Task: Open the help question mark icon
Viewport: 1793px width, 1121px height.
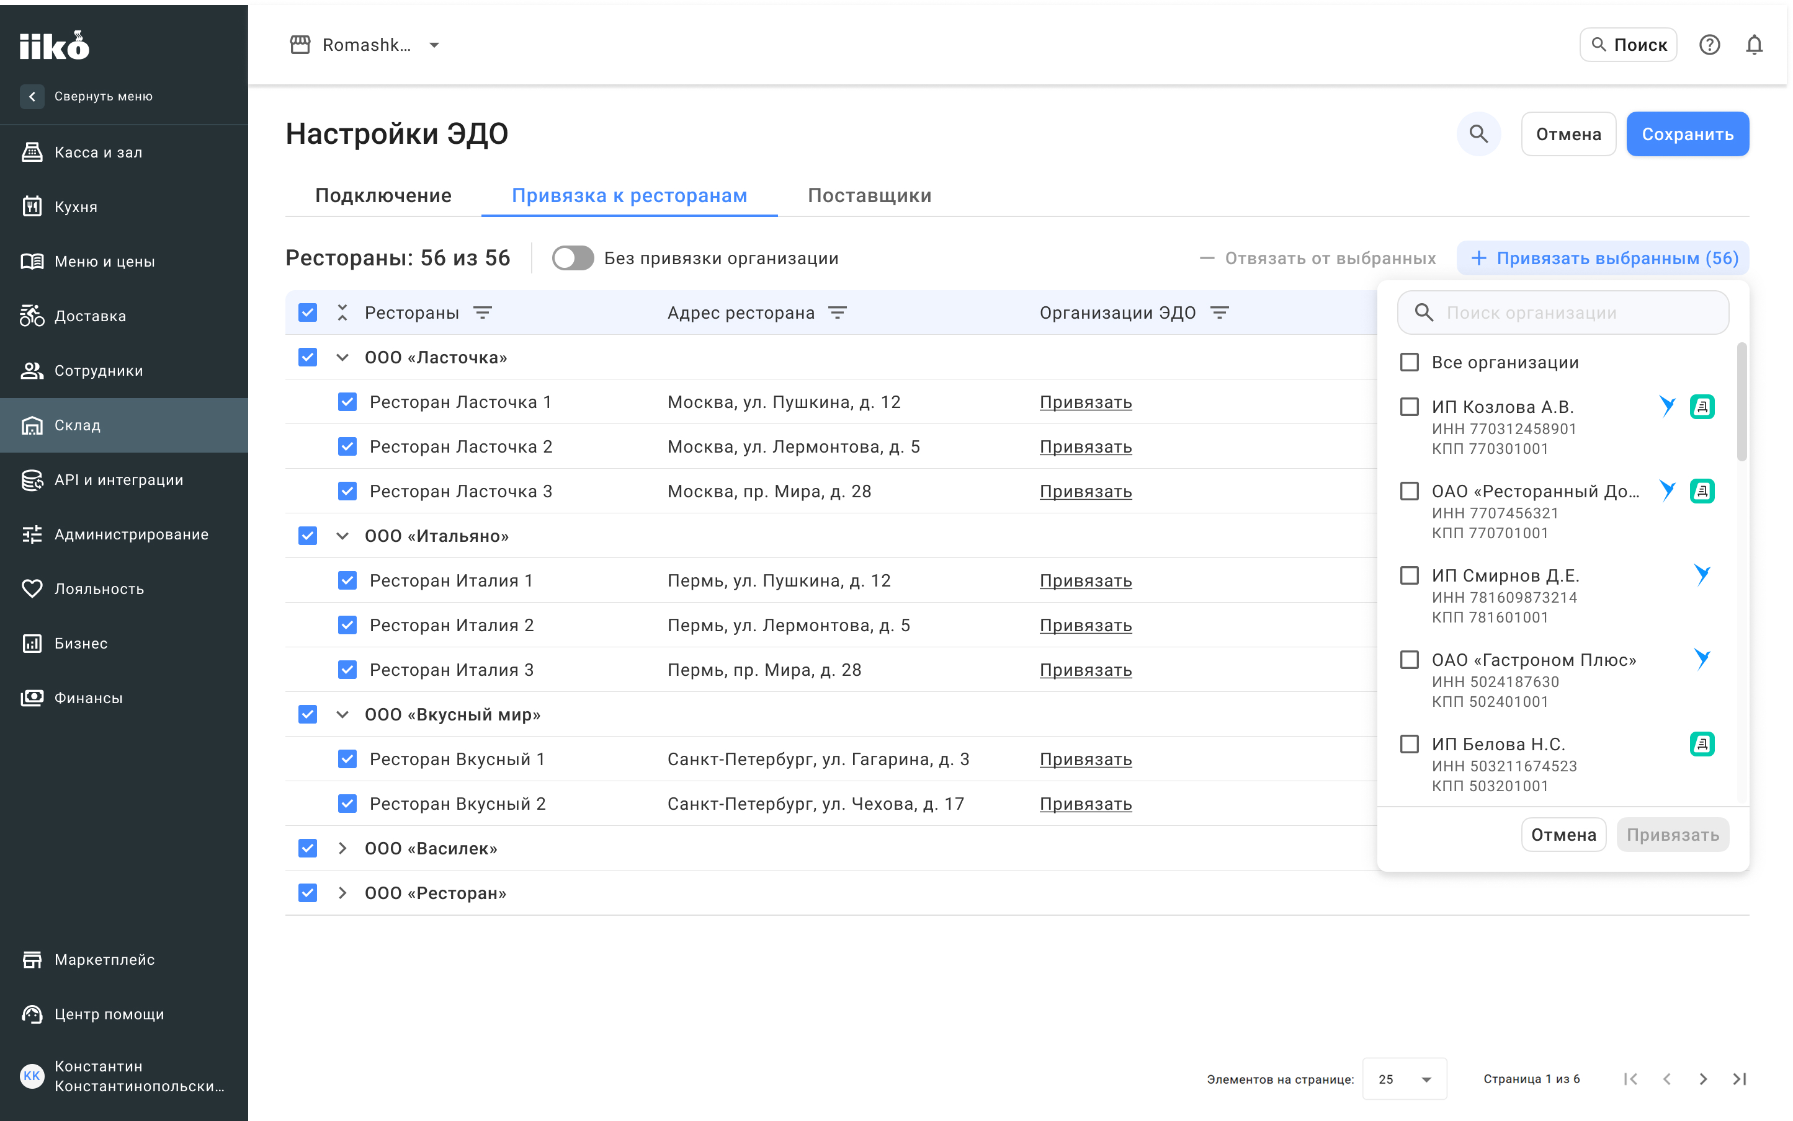Action: click(1709, 45)
